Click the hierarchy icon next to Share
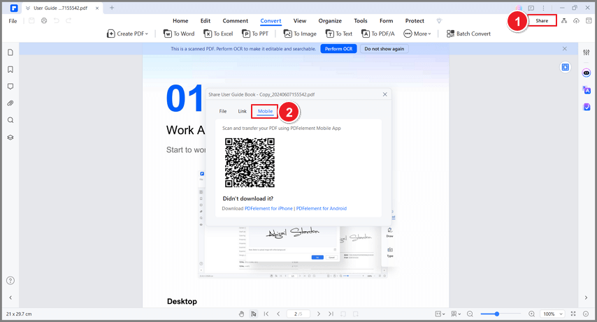Viewport: 597px width, 322px height. [x=564, y=20]
